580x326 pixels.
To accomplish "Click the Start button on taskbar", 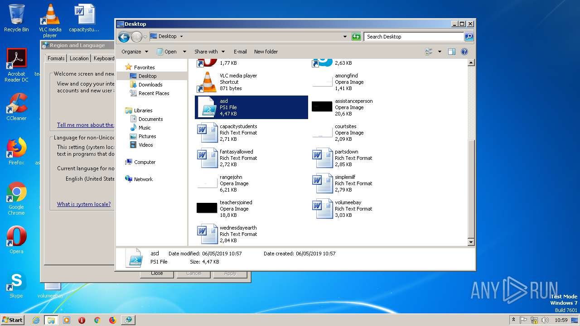I will click(13, 320).
